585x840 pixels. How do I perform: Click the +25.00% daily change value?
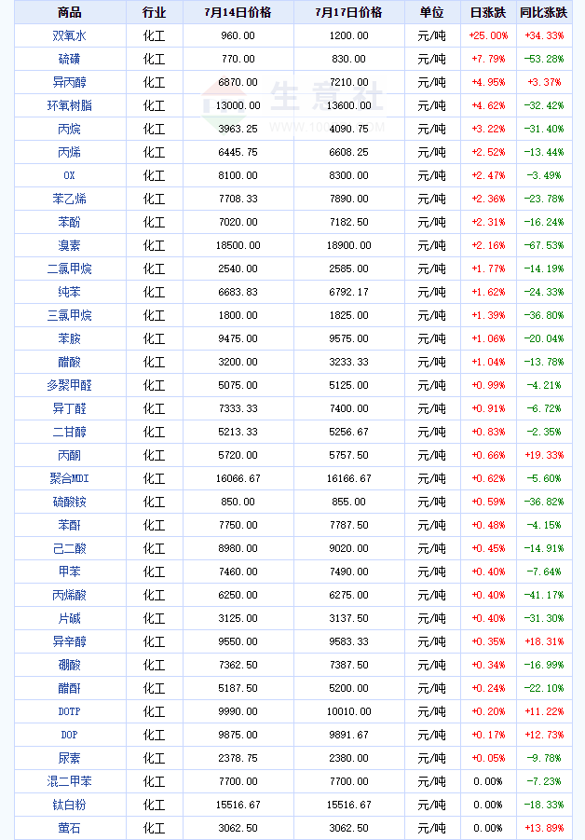point(488,35)
